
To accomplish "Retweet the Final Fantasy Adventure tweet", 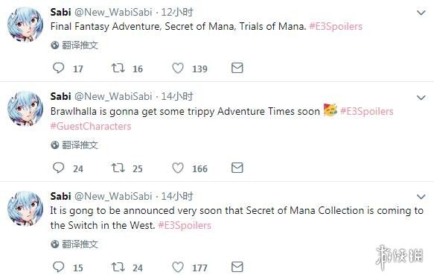I will [118, 68].
